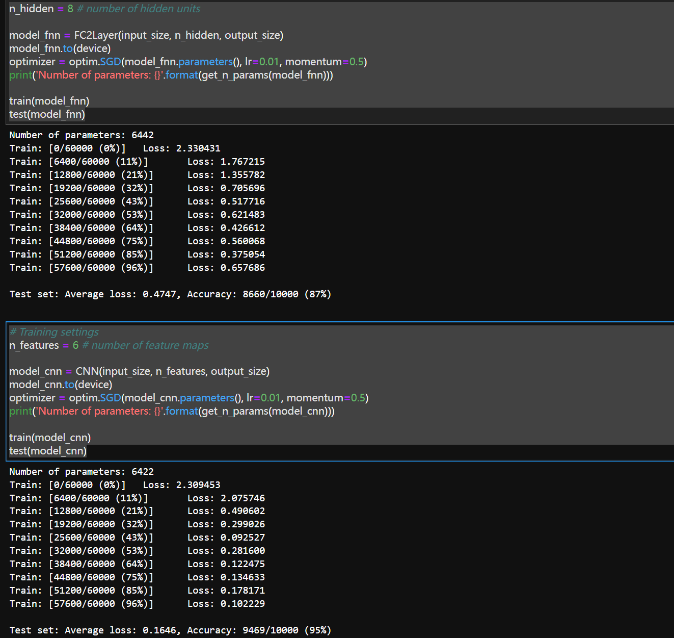Viewport: 674px width, 638px height.
Task: Click output line with Loss: 0.517716
Action: [137, 201]
